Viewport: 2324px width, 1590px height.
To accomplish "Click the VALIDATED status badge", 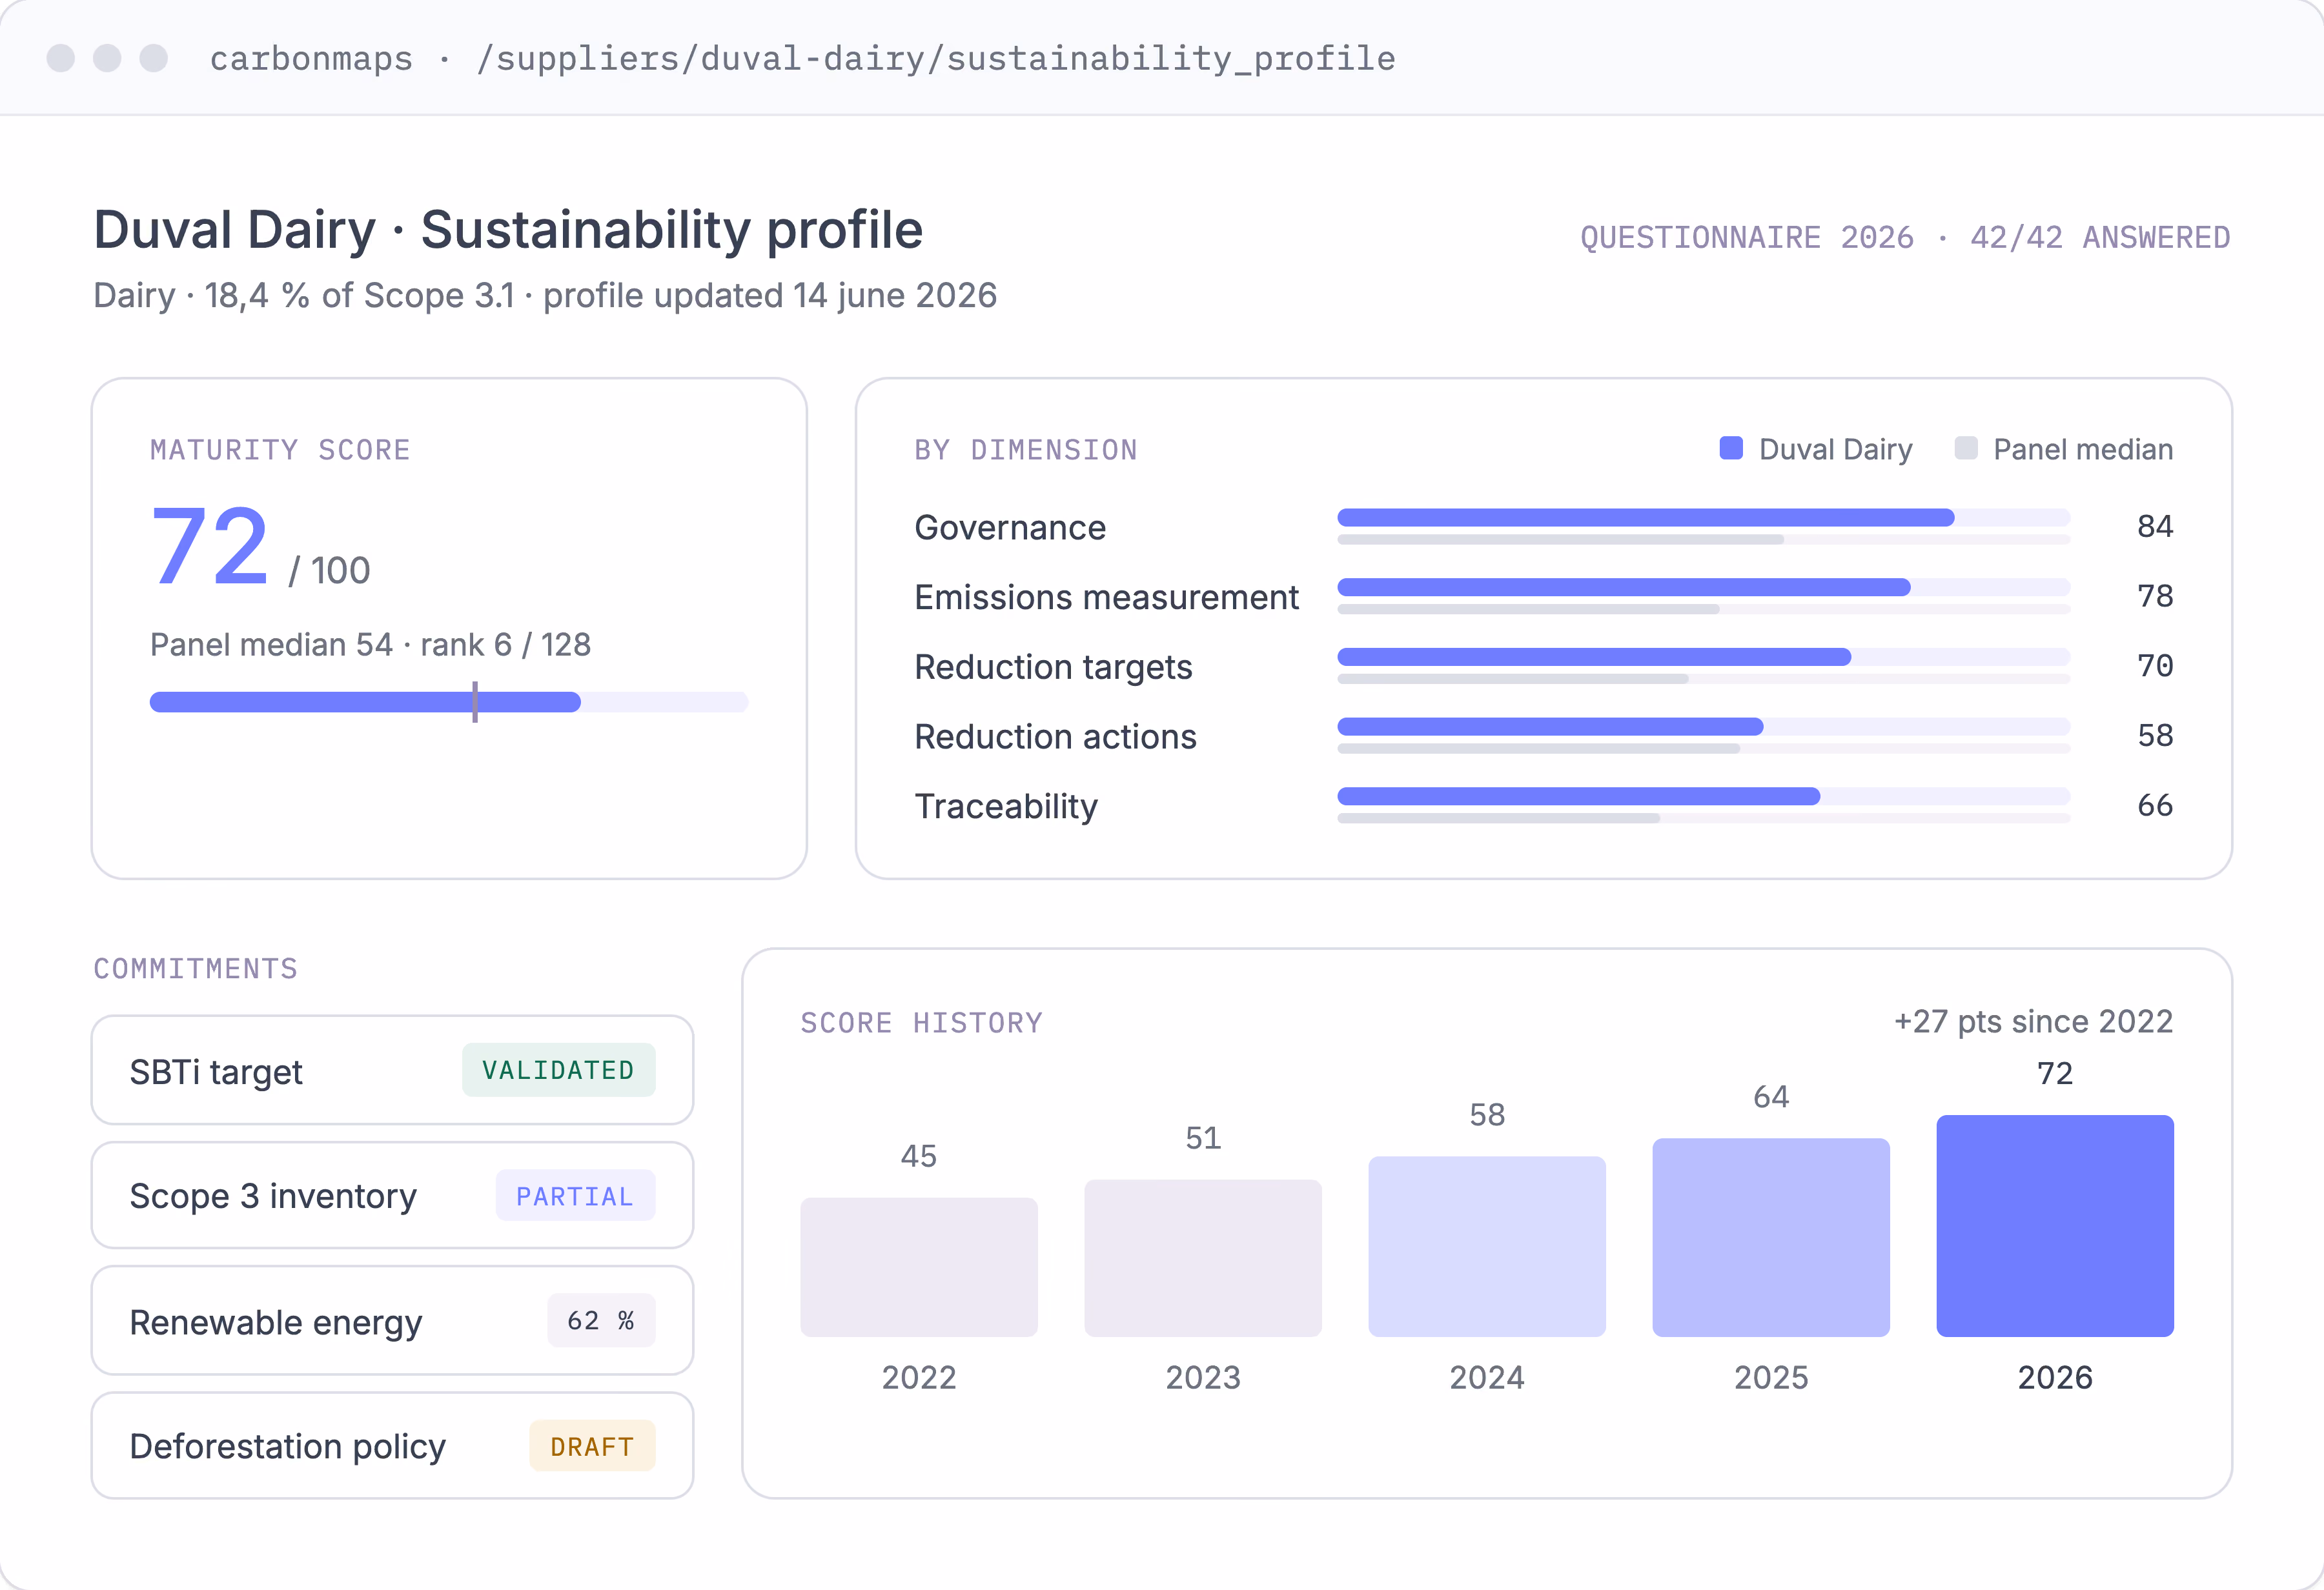I will (558, 1071).
